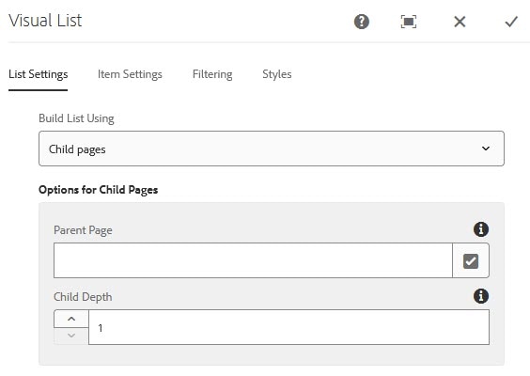Switch to the List Settings tab
The image size is (530, 376).
pyautogui.click(x=39, y=74)
